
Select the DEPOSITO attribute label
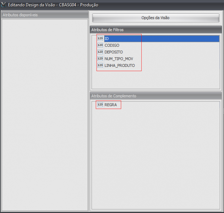114,52
